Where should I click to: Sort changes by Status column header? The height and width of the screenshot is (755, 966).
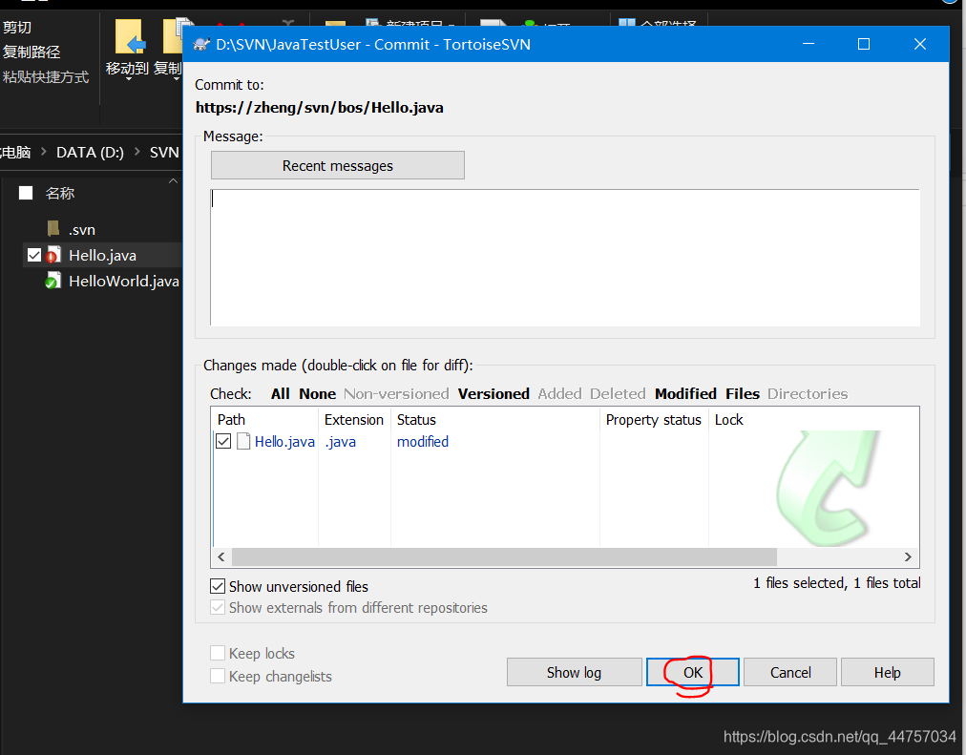coord(495,419)
